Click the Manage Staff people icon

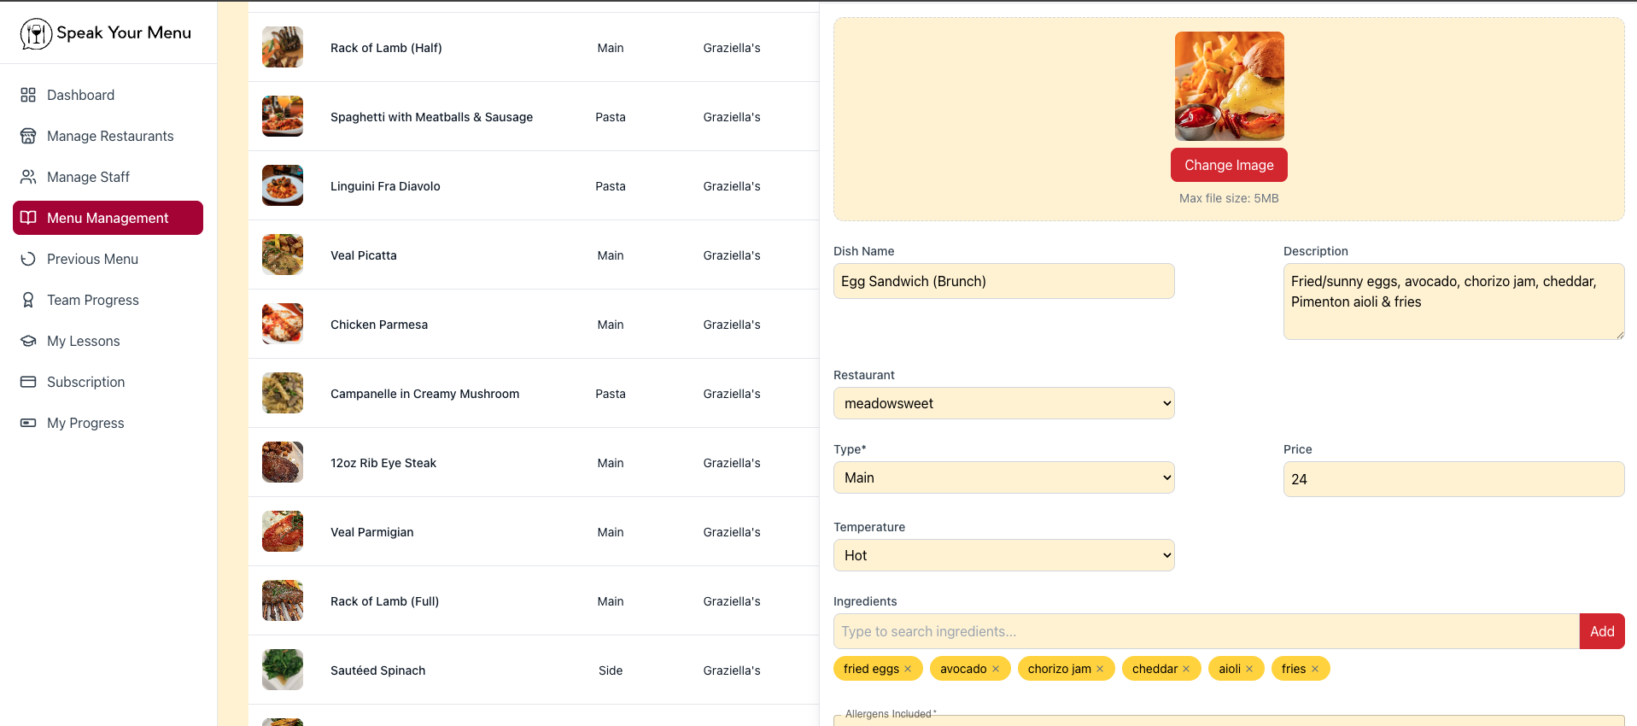pos(28,177)
